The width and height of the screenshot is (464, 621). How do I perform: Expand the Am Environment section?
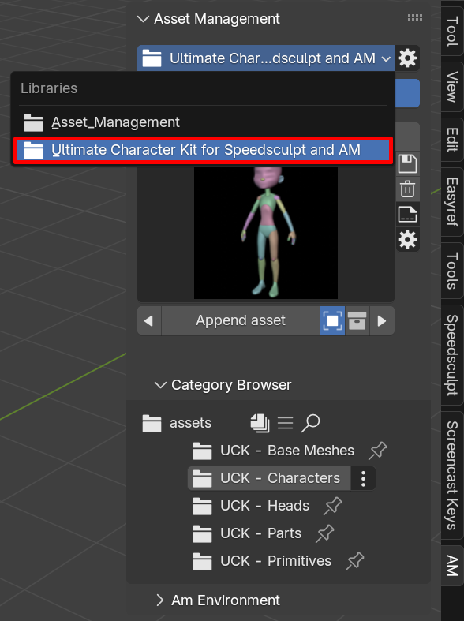click(x=159, y=600)
